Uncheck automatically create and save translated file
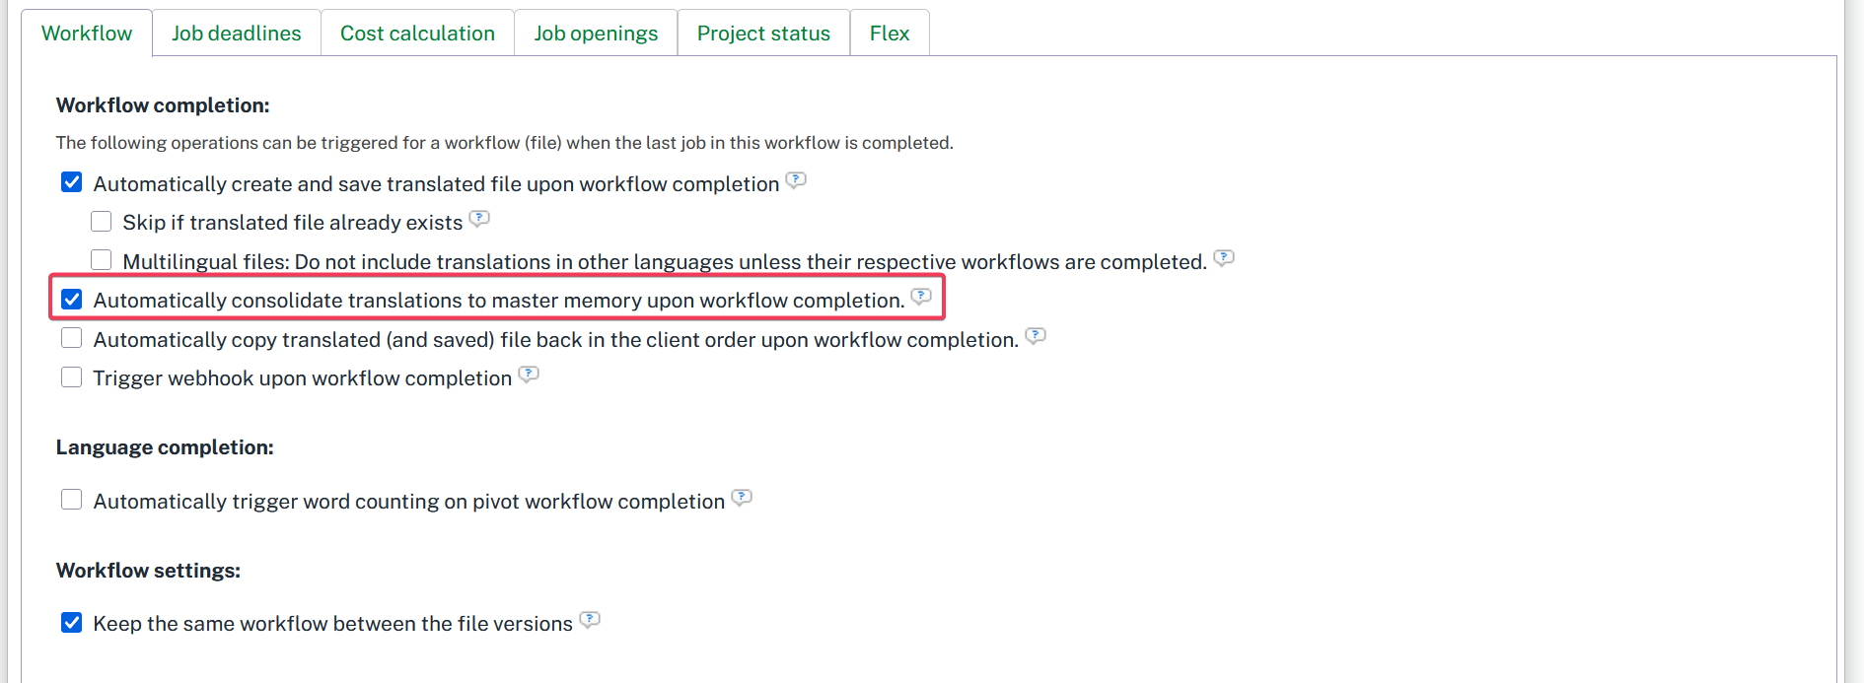This screenshot has width=1864, height=683. click(x=72, y=182)
